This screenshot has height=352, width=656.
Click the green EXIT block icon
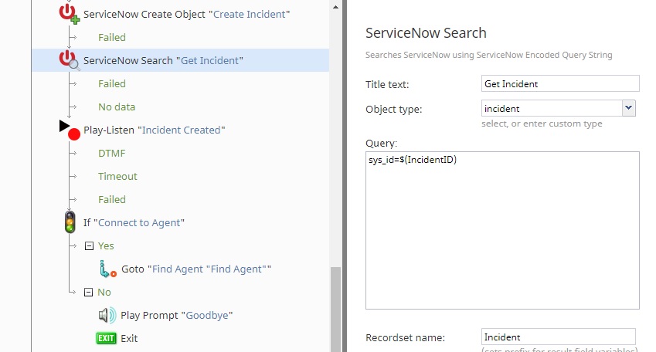click(x=107, y=338)
